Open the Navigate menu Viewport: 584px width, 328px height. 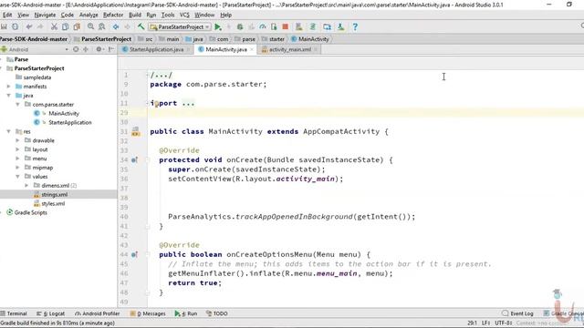(45, 15)
